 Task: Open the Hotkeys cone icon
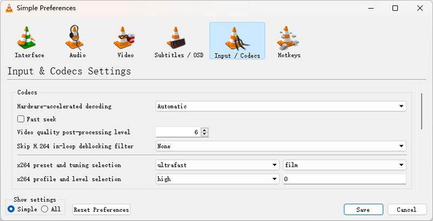tap(288, 38)
